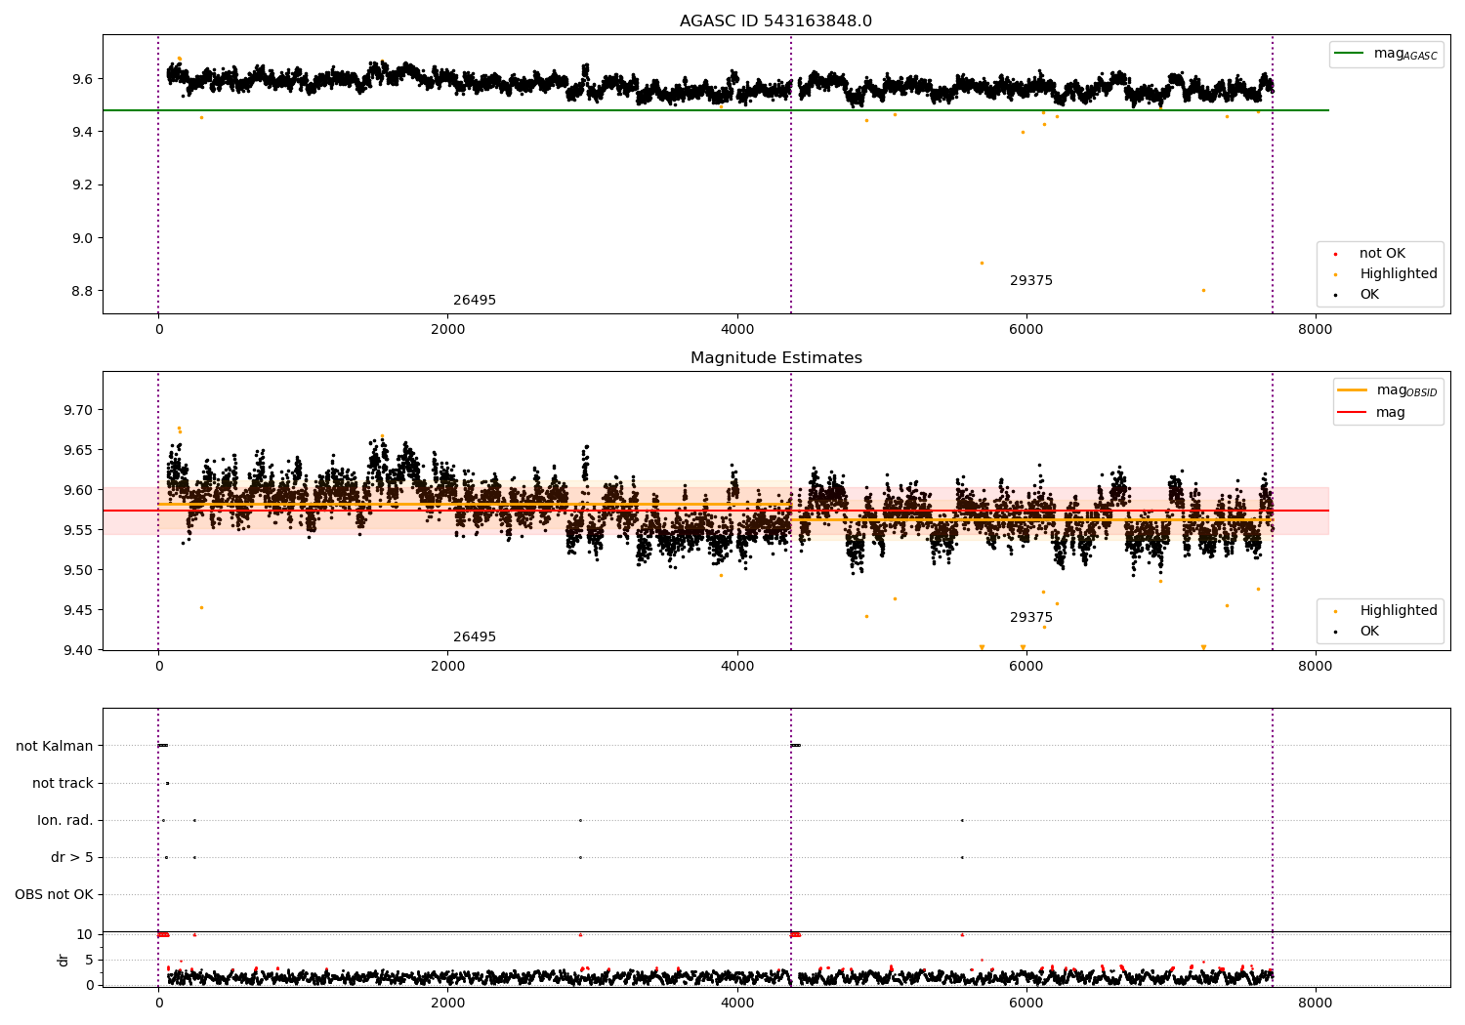This screenshot has width=1465, height=1025.
Task: Click the 2000 x-axis tick of the bottom plot
Action: 447,1003
